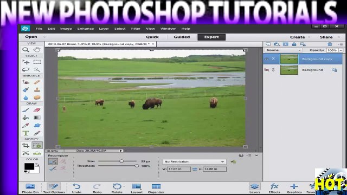347x195 pixels.
Task: Select the Color Picker eyedropper tool
Action: tap(25, 125)
